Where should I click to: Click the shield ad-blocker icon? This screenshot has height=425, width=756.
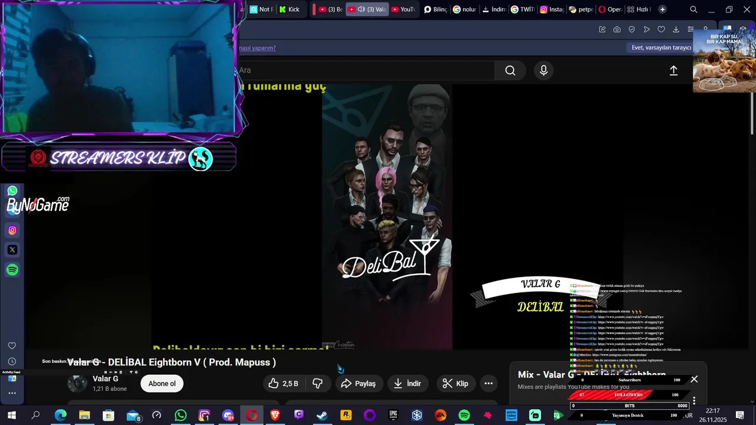click(631, 30)
